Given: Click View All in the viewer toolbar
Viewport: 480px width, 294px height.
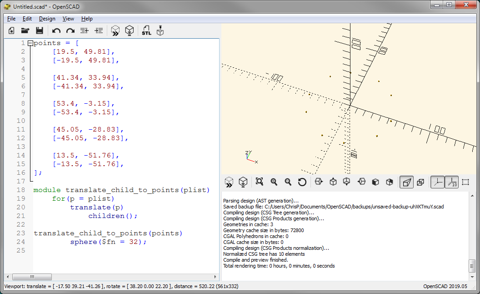Looking at the screenshot, I should [x=260, y=182].
